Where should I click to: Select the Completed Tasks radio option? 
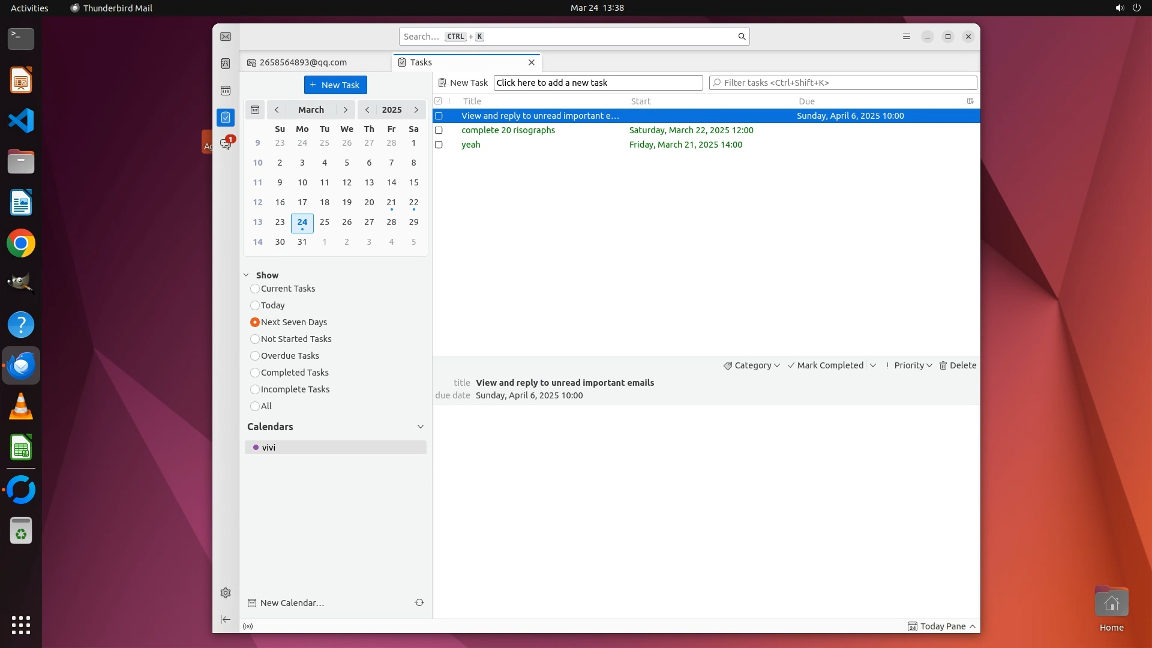click(255, 373)
